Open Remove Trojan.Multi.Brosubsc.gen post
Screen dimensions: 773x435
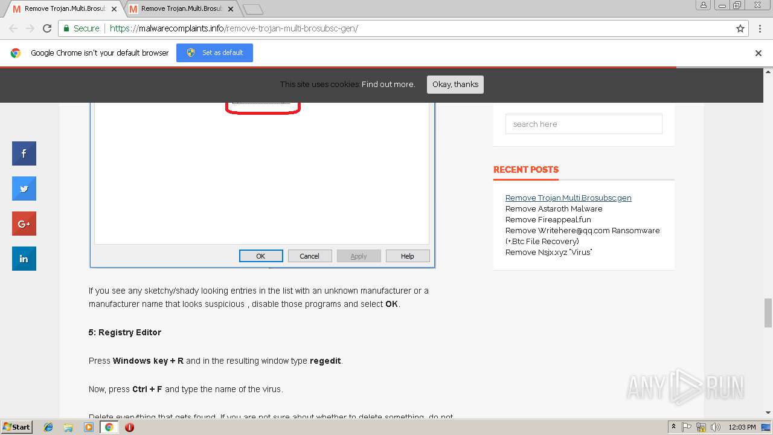pos(568,198)
